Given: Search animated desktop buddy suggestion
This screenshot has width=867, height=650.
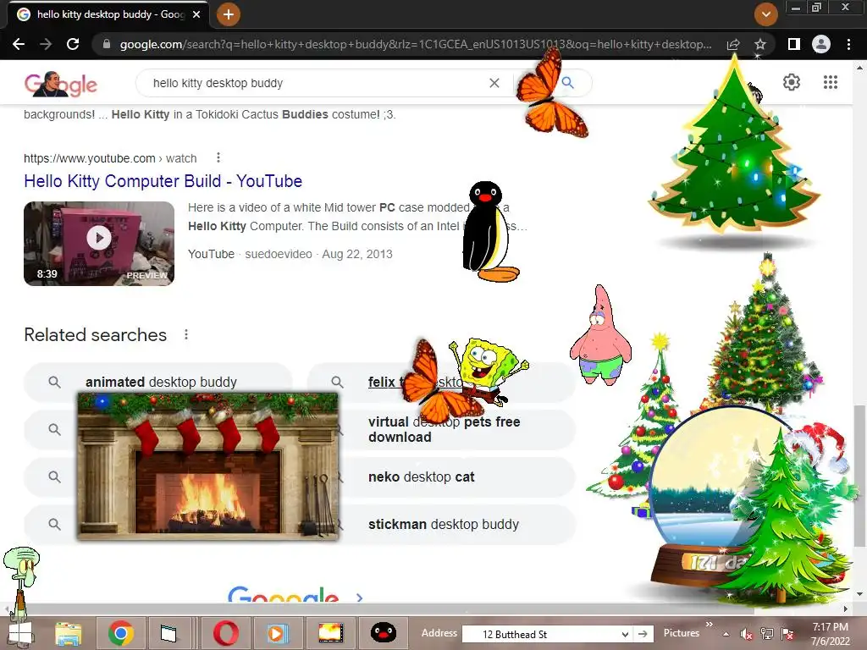Looking at the screenshot, I should coord(157,382).
